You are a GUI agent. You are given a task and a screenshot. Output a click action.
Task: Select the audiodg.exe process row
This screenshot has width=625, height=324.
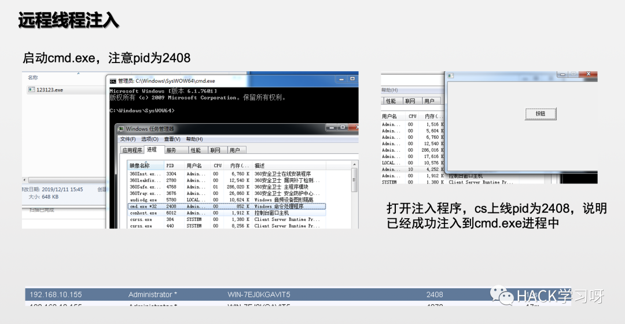click(226, 200)
